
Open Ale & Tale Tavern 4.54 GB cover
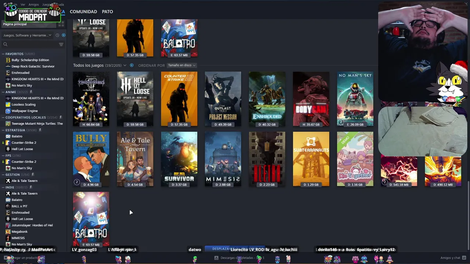coord(135,159)
